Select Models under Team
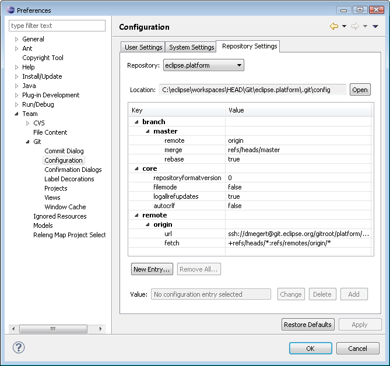390x366 pixels. pyautogui.click(x=43, y=226)
